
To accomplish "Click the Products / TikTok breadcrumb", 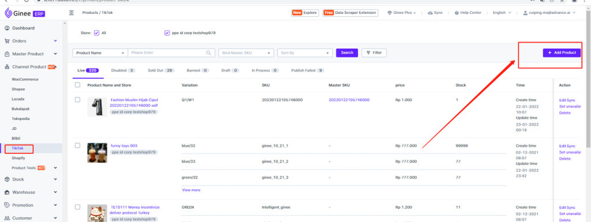I will (97, 13).
